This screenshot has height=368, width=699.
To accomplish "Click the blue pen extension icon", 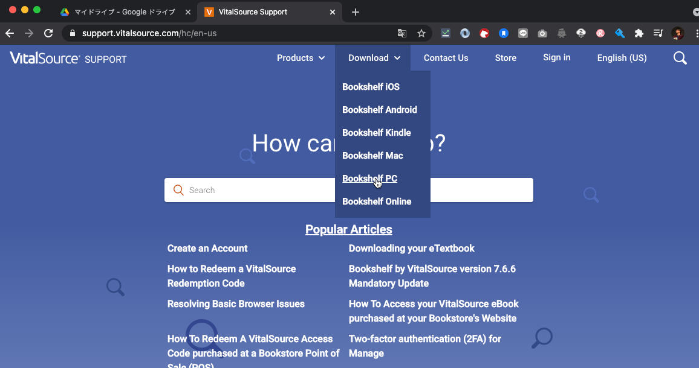I will (x=620, y=33).
